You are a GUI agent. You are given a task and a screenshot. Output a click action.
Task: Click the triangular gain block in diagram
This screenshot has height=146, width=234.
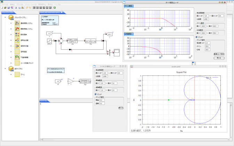point(71,81)
